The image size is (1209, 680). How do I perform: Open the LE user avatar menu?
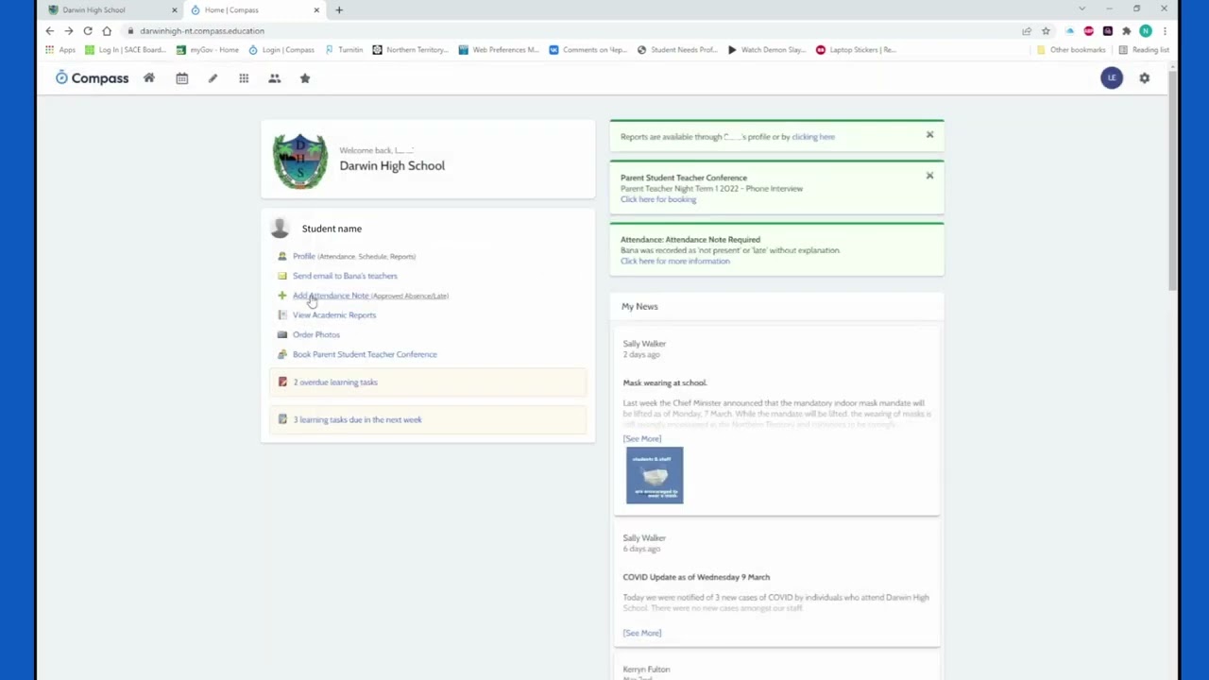1112,77
